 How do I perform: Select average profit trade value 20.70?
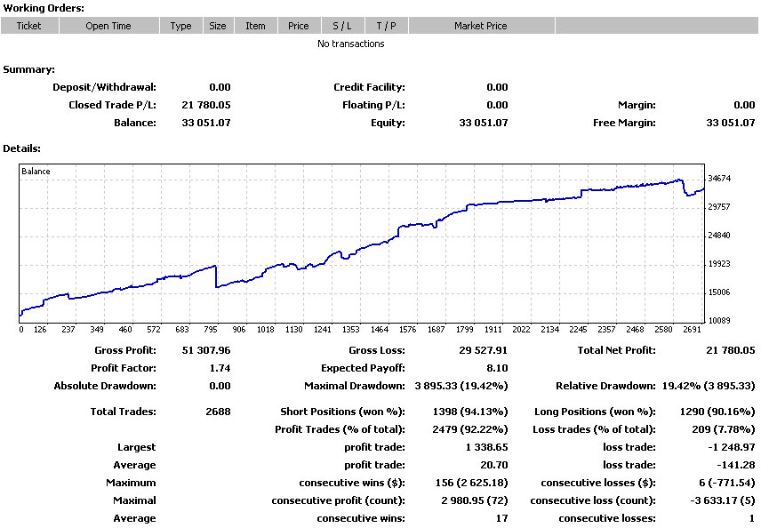[x=494, y=465]
